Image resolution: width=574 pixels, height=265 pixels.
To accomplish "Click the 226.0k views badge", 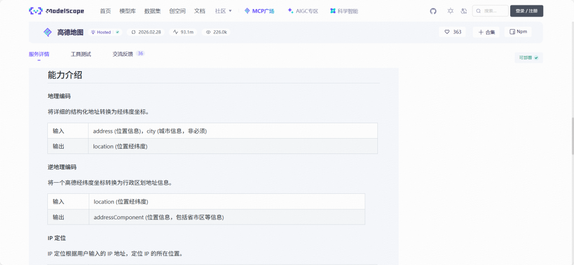I will click(216, 32).
